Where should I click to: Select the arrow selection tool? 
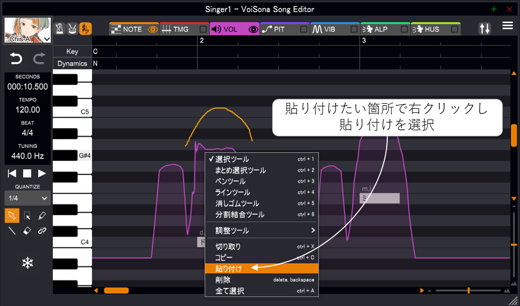(12, 216)
